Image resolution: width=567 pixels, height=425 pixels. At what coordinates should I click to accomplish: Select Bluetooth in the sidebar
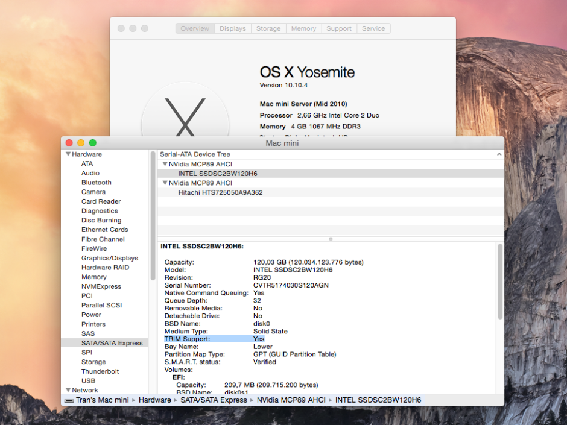97,183
